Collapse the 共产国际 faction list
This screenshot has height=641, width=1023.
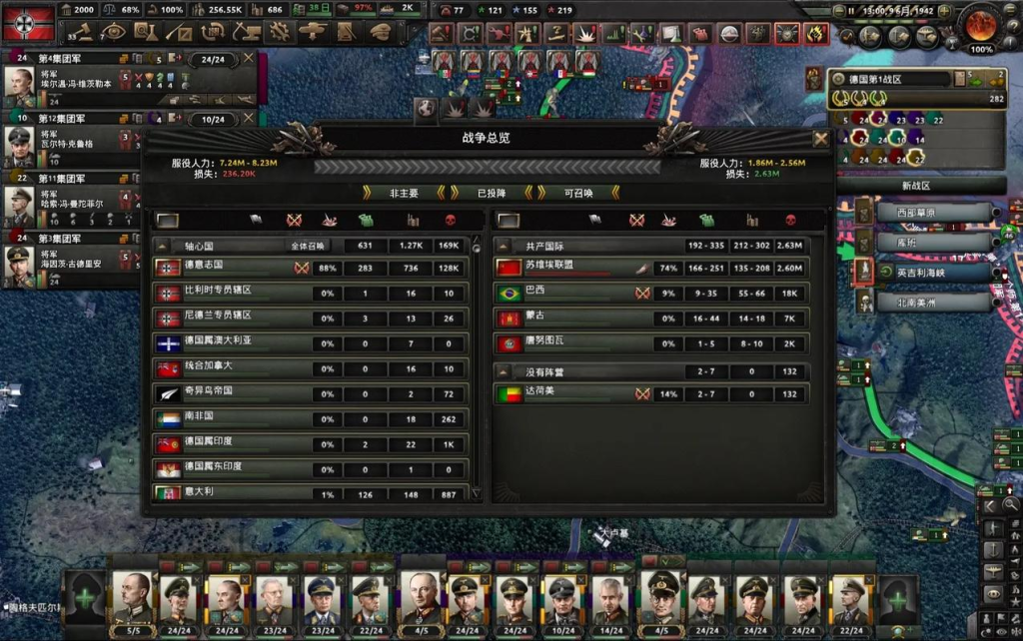503,246
